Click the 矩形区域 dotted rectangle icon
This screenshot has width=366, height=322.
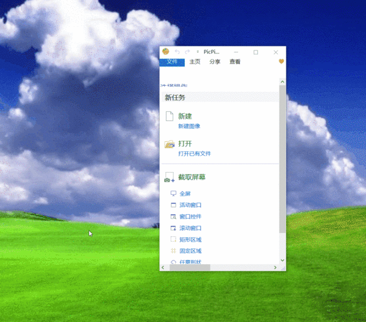point(173,239)
